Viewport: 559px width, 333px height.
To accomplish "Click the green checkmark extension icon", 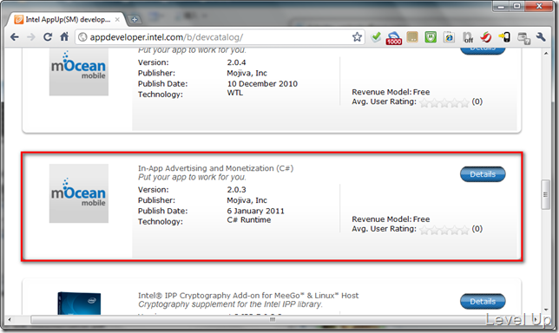I will click(x=376, y=37).
